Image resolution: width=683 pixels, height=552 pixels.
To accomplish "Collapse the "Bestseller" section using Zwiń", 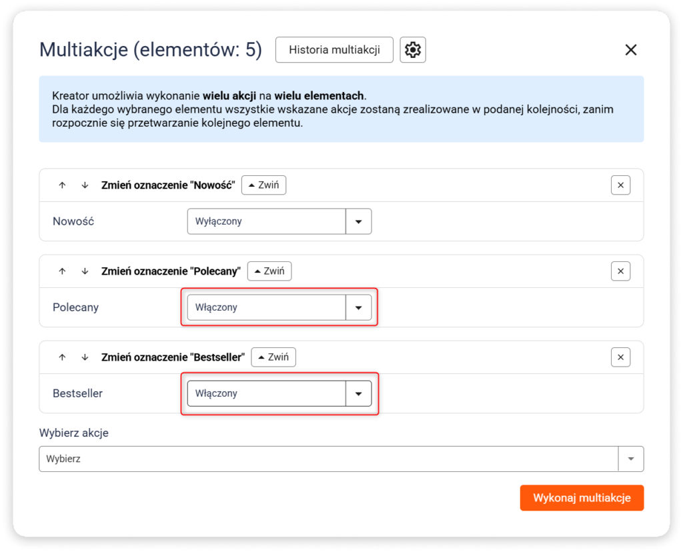I will click(x=273, y=357).
